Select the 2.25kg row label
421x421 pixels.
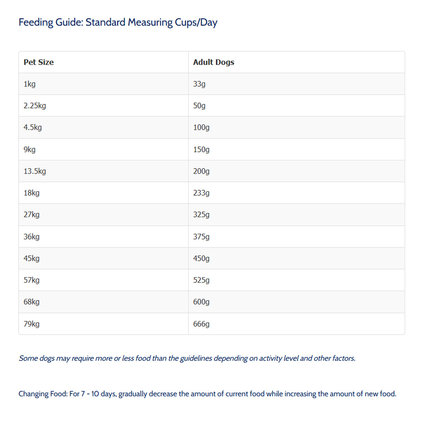click(35, 106)
